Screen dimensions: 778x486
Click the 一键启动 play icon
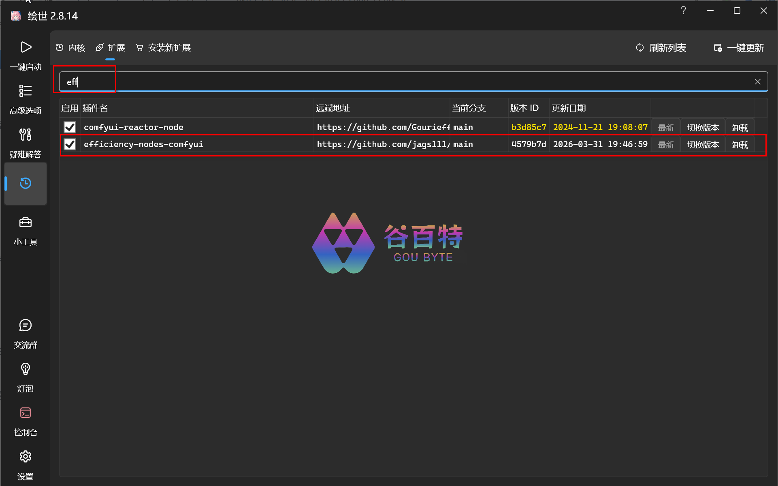[26, 48]
